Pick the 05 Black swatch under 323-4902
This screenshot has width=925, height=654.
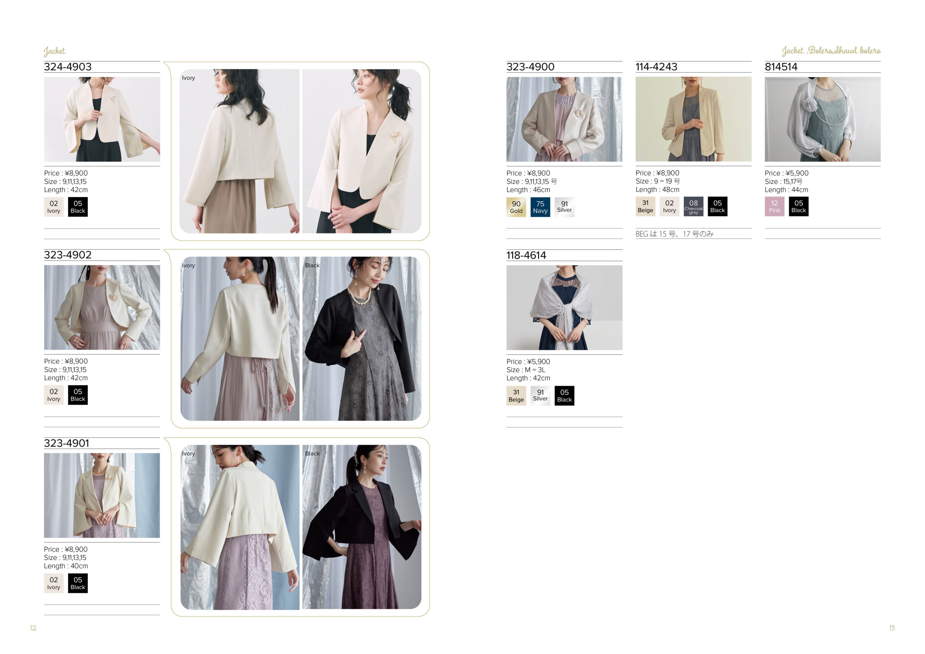coord(78,395)
